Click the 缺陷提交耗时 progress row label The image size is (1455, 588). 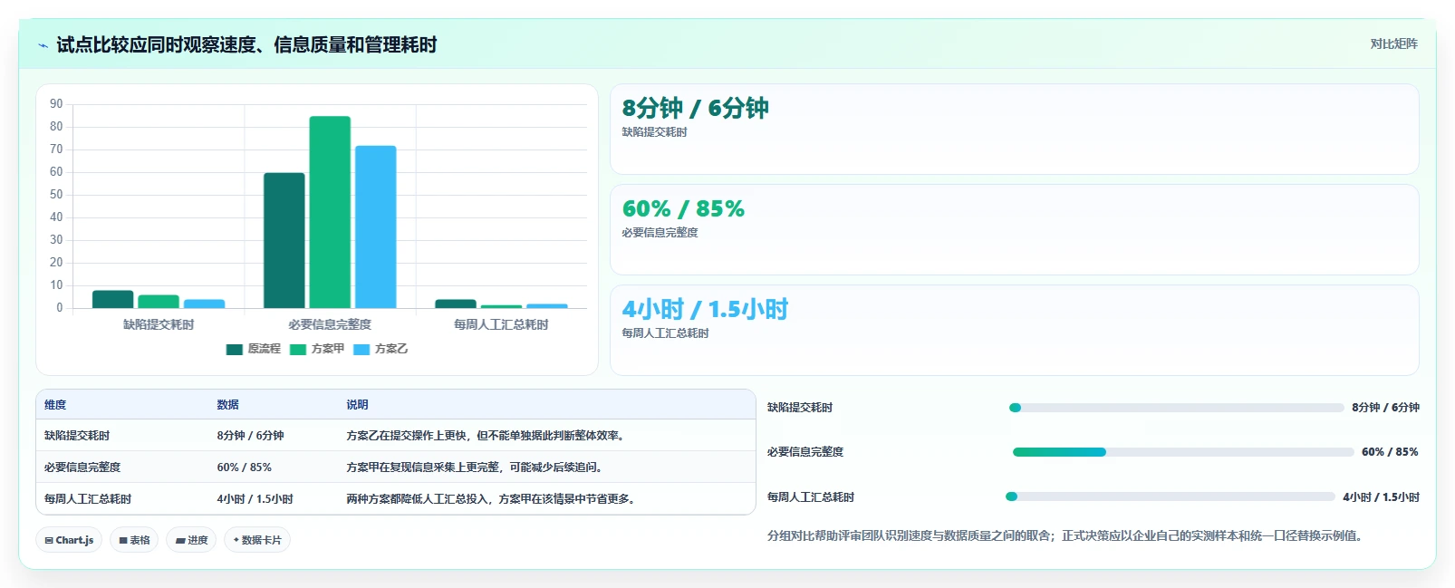click(x=800, y=408)
